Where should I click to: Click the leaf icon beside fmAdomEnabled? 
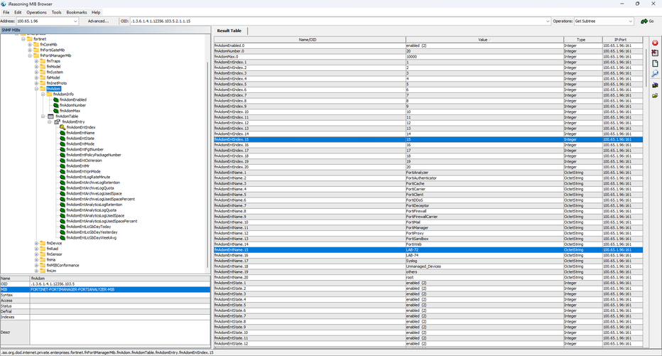56,99
